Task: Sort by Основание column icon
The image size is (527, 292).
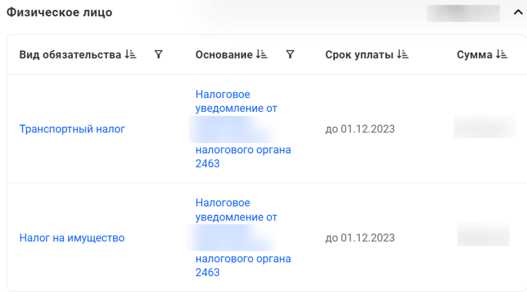Action: pyautogui.click(x=262, y=55)
